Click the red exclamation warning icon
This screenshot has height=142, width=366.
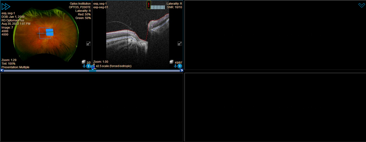149,5
